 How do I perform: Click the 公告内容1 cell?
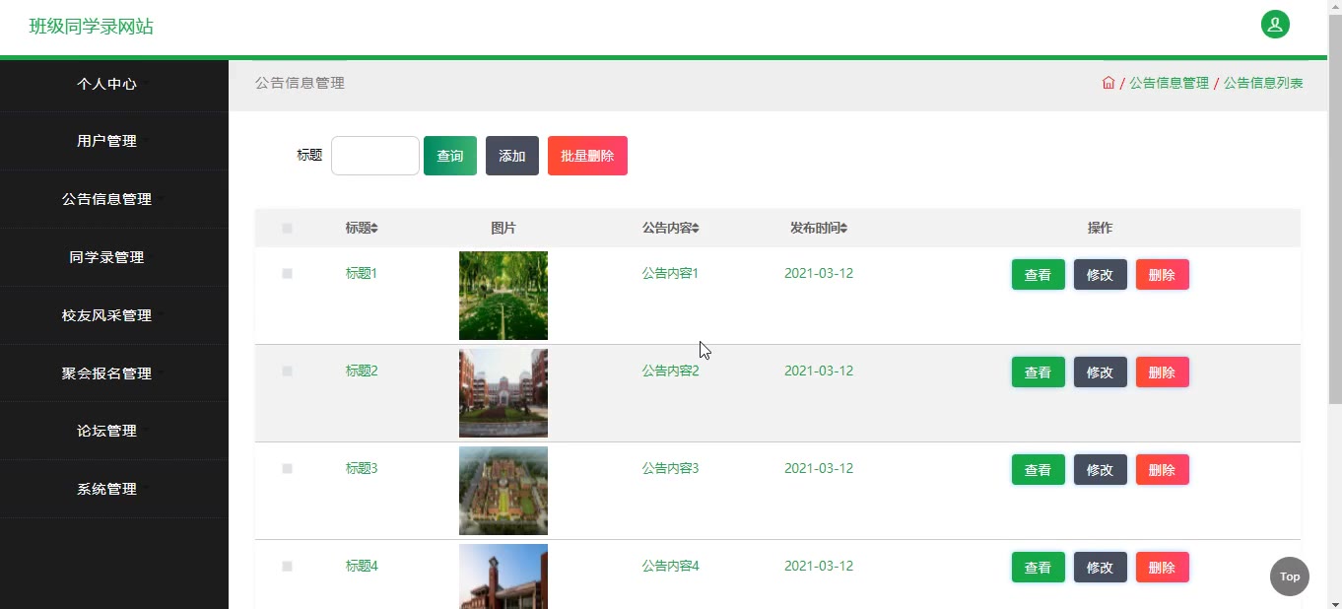(670, 274)
